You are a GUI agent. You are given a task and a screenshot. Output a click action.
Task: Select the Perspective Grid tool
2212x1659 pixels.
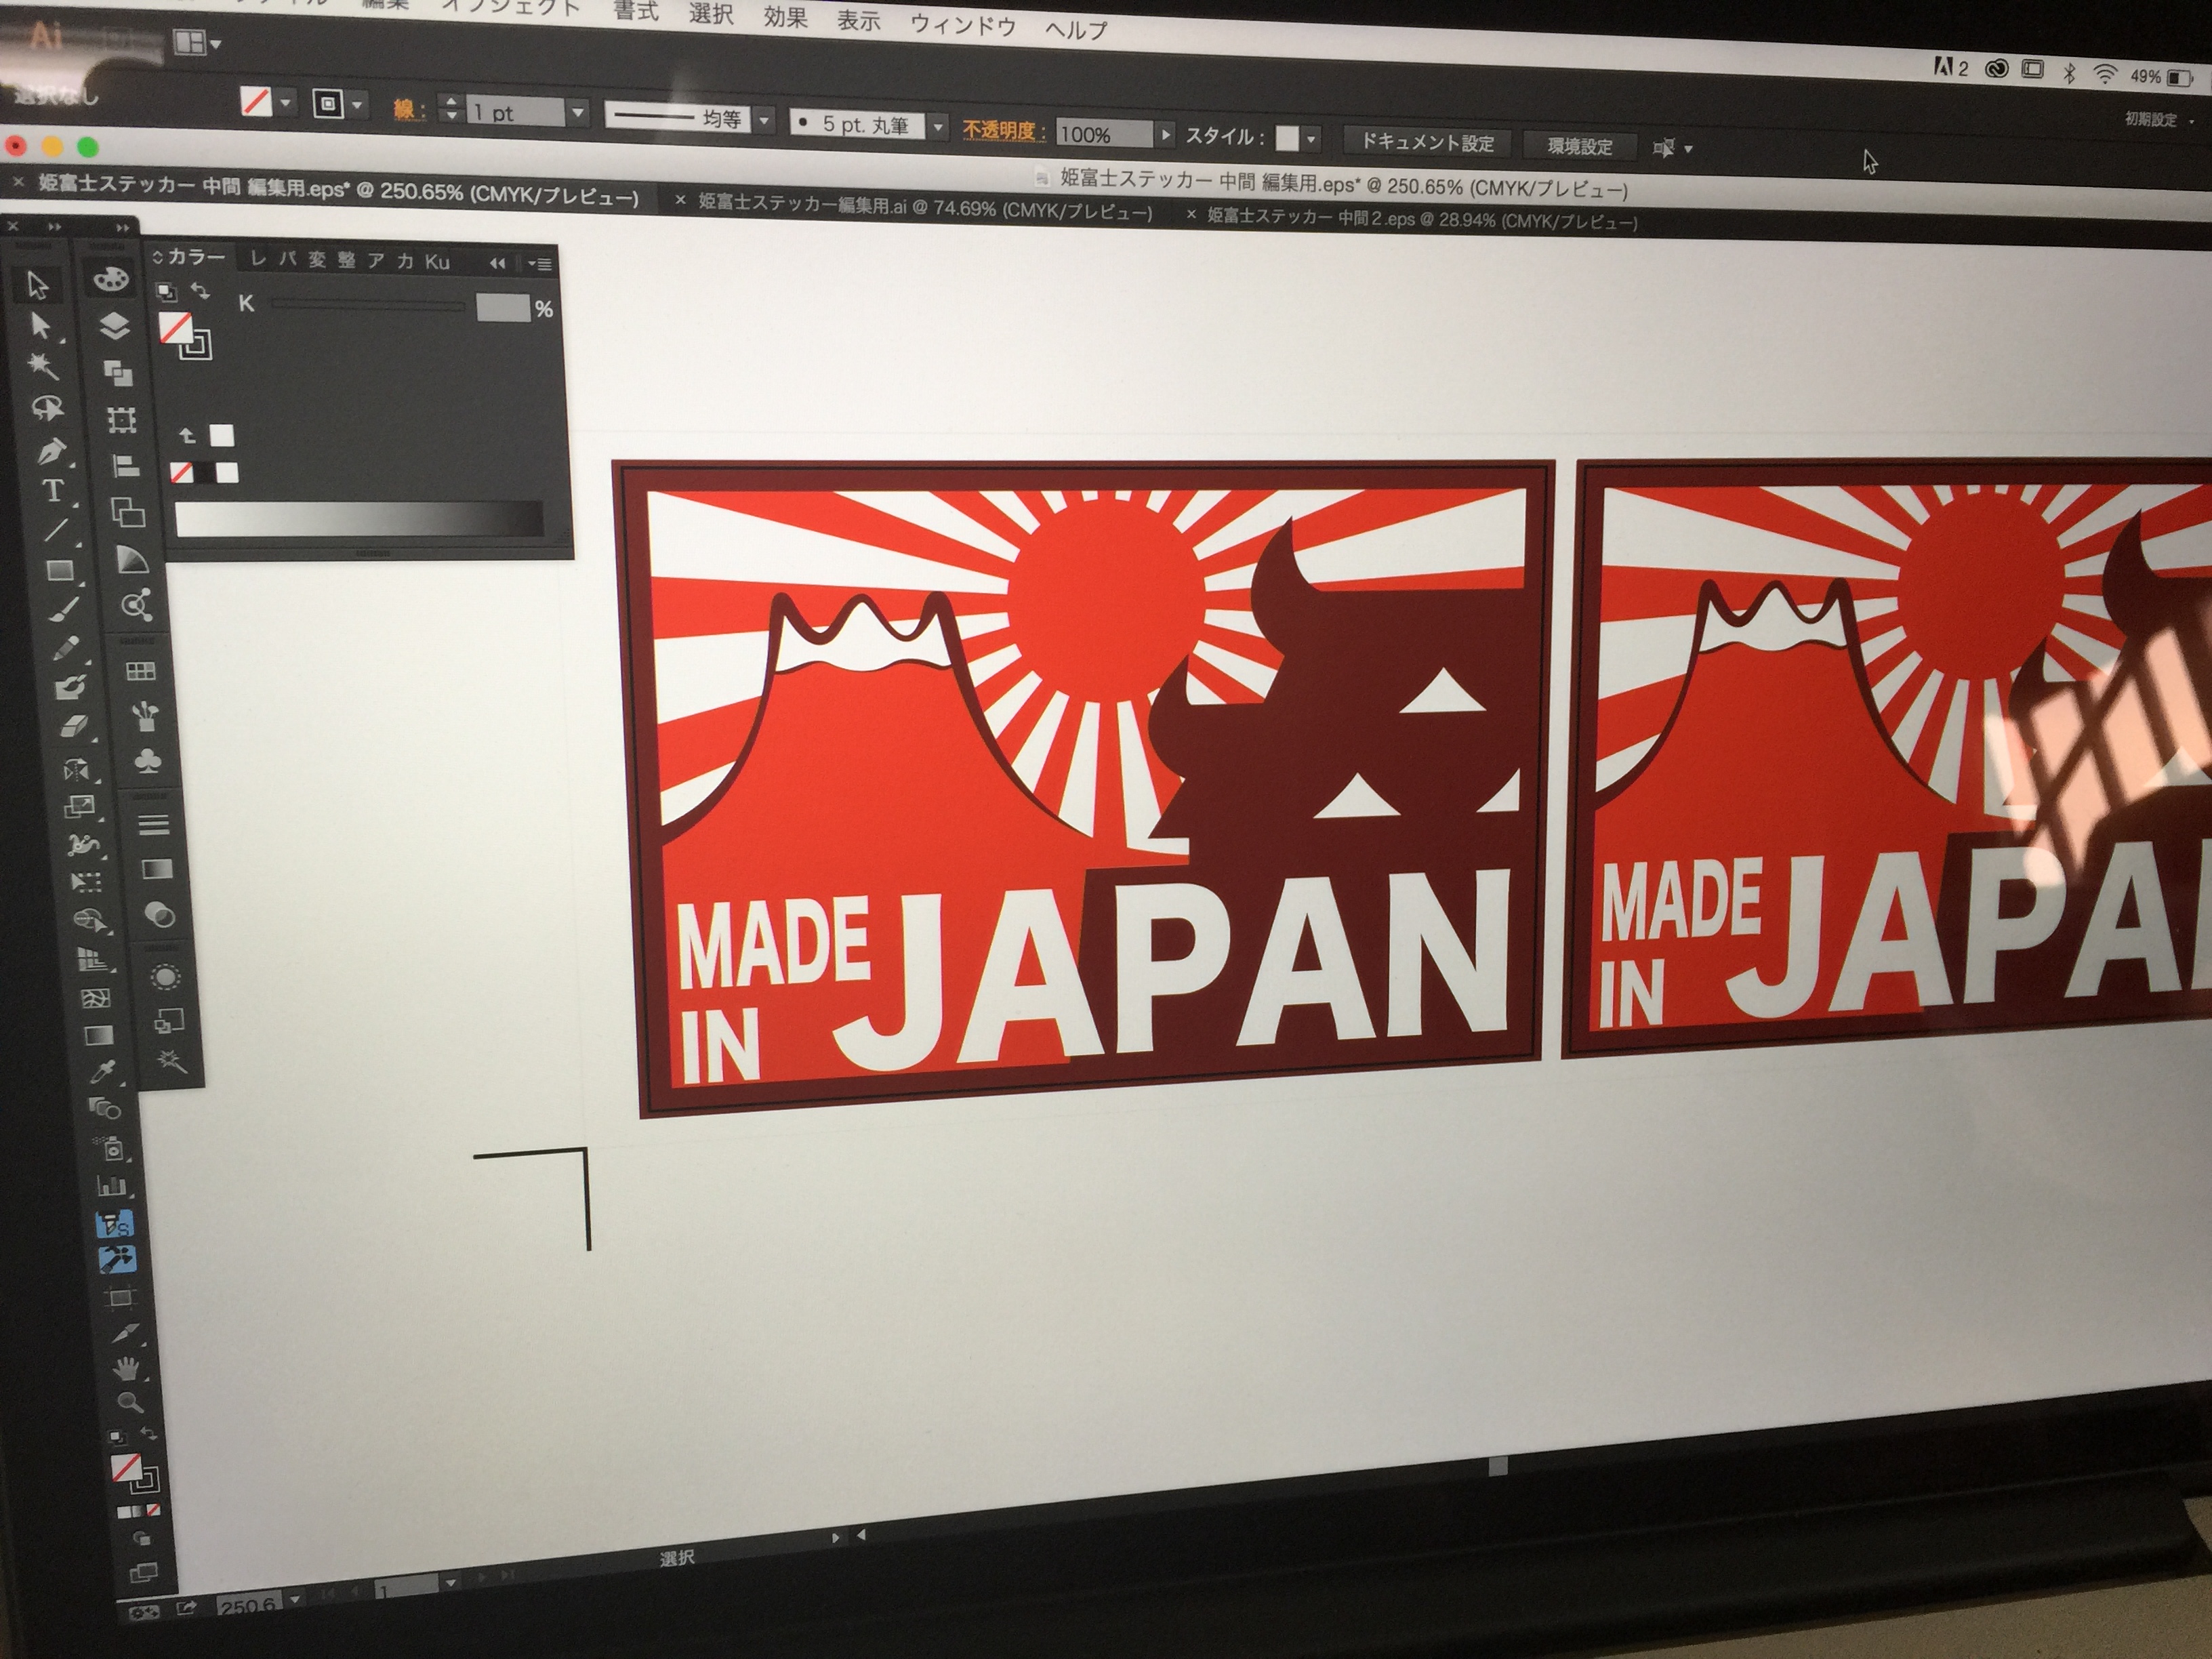[92, 960]
